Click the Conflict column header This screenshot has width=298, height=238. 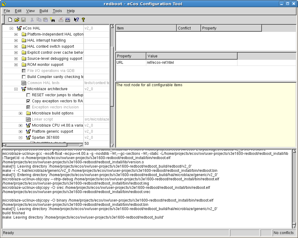point(189,28)
